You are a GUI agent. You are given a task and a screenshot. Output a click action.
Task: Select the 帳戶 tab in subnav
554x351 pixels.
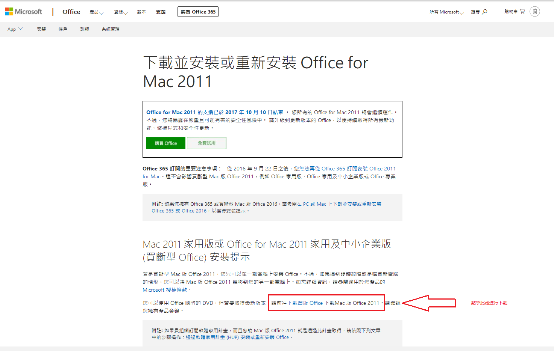click(x=63, y=29)
